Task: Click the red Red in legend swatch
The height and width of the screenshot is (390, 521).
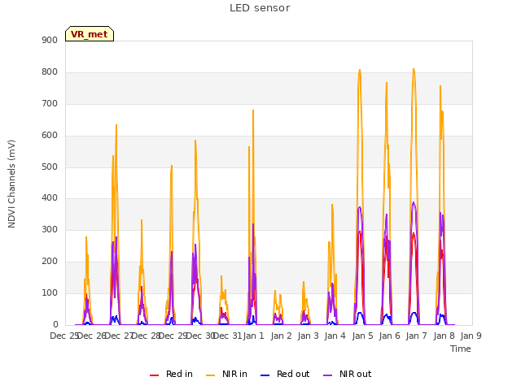Action: [154, 375]
